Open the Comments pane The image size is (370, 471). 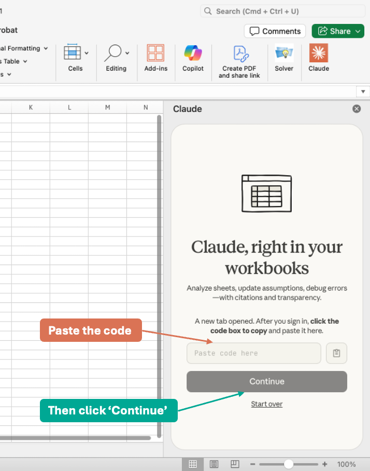pyautogui.click(x=275, y=31)
